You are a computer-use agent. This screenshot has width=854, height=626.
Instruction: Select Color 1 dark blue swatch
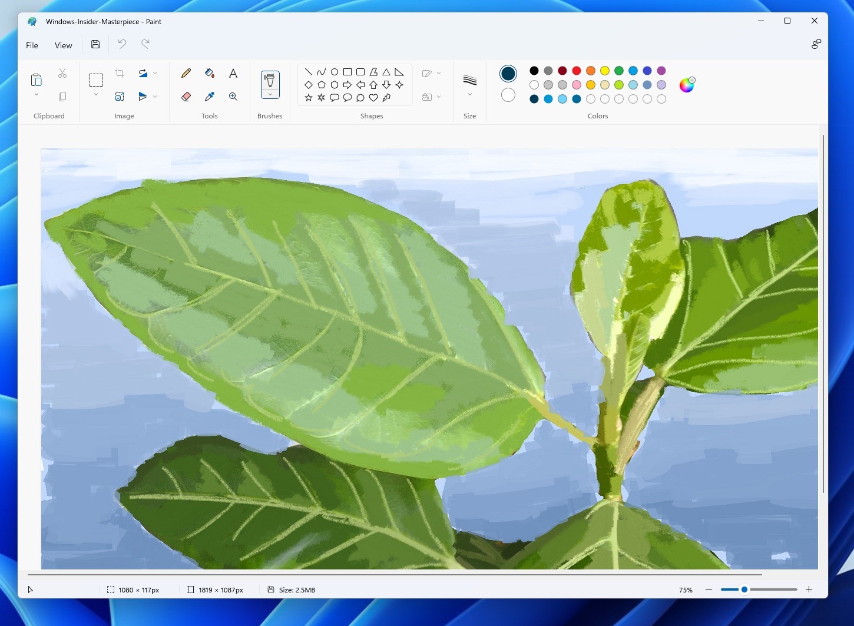[x=508, y=74]
